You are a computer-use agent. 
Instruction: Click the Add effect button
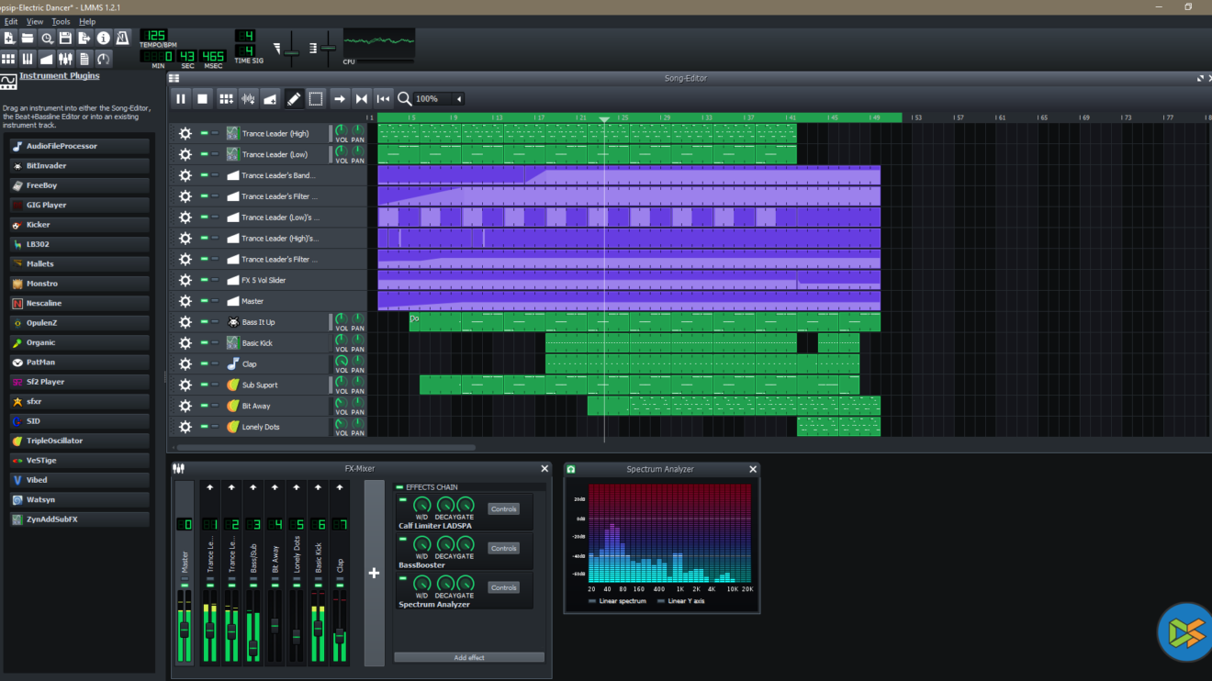[469, 657]
